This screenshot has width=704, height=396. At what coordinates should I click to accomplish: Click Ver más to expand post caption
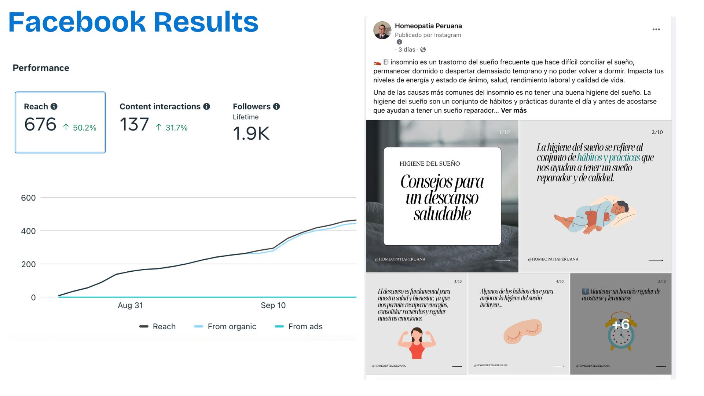[515, 110]
